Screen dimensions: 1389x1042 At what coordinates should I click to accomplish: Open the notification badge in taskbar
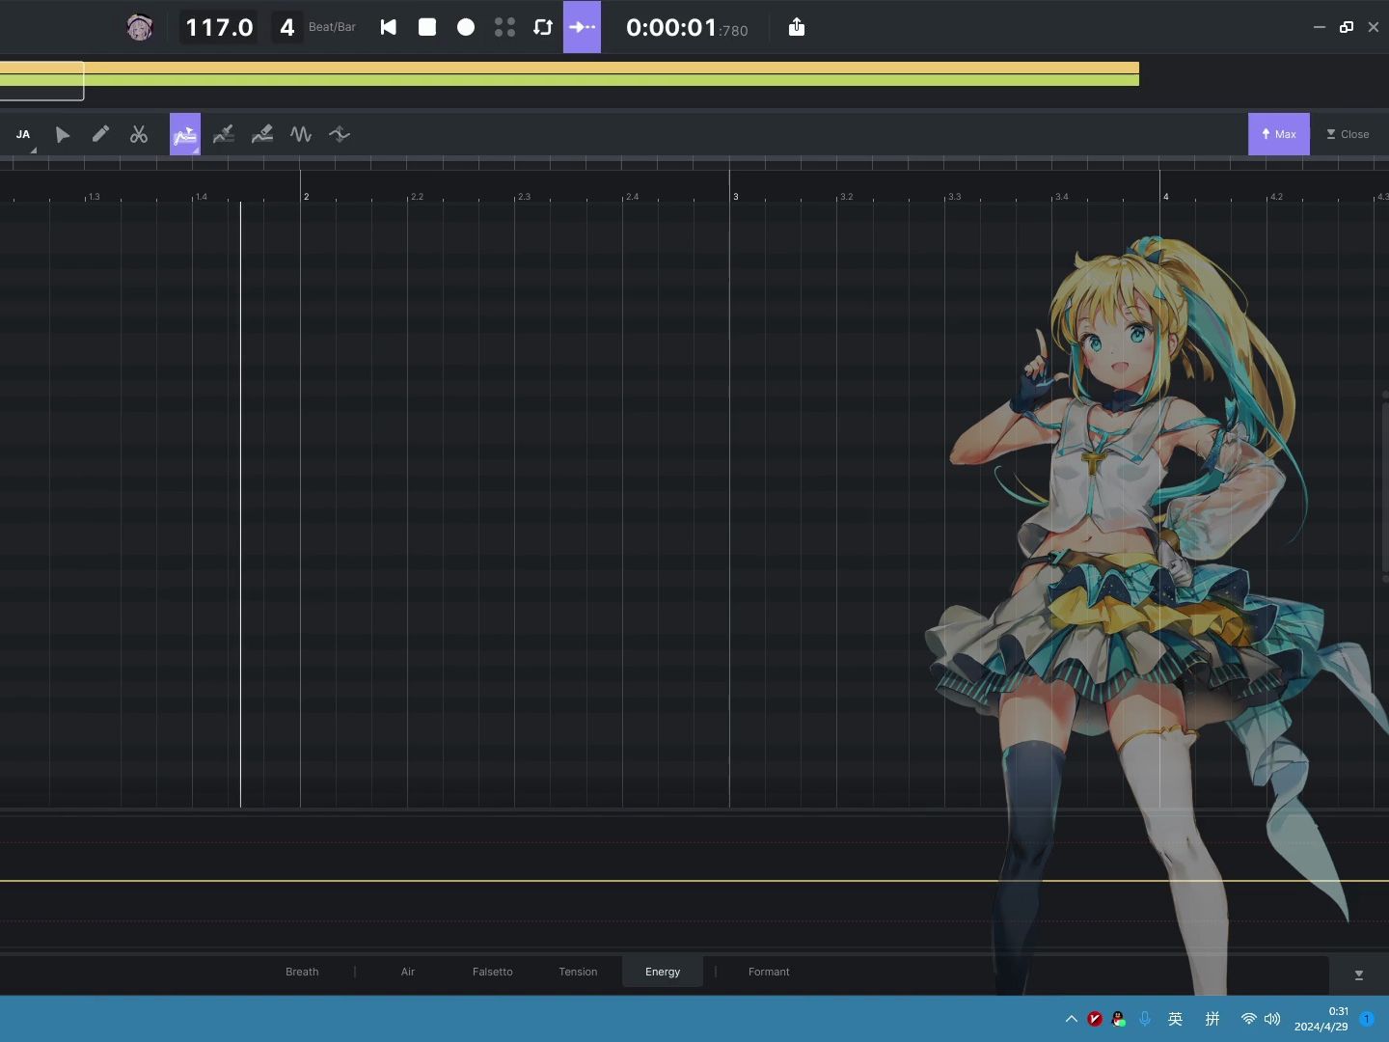point(1367,1019)
